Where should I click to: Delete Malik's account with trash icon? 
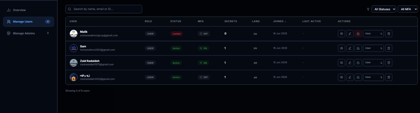pos(388,34)
